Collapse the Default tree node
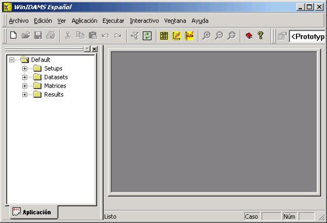327x223 pixels. click(x=12, y=60)
